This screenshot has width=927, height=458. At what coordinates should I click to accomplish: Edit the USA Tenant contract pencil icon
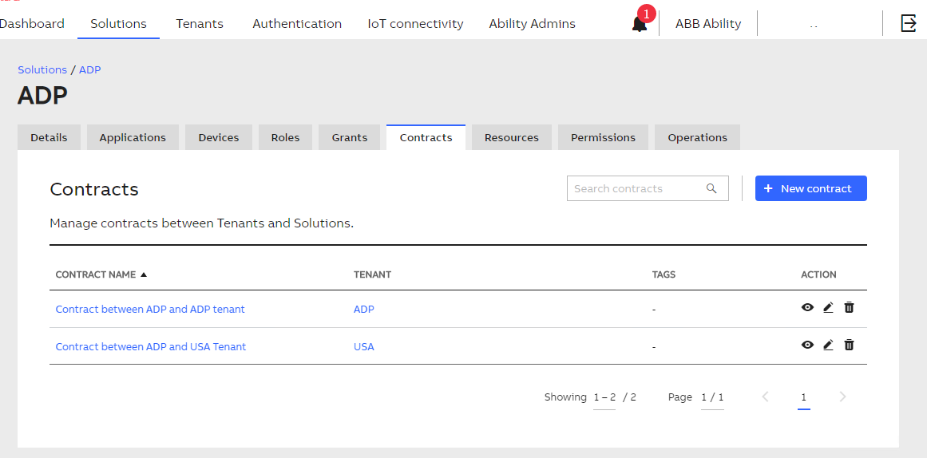coord(828,345)
